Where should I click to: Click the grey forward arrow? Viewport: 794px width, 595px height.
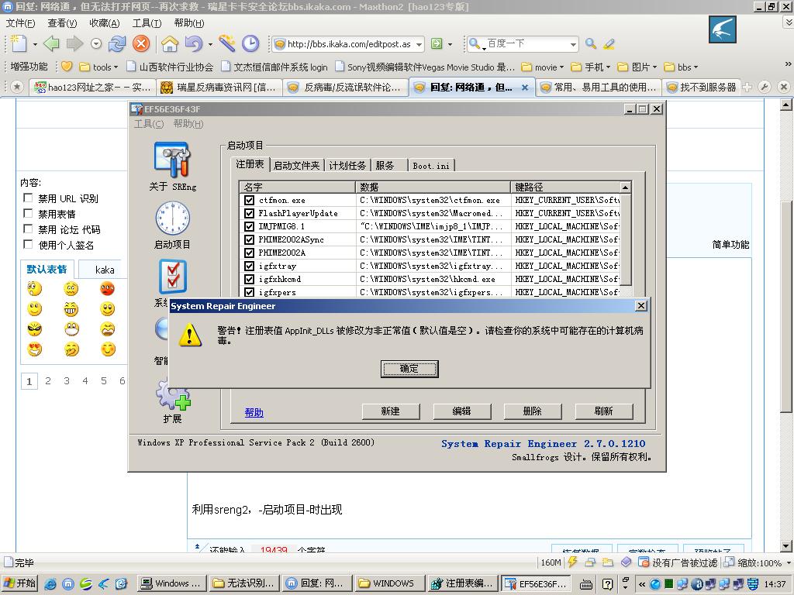coord(74,44)
